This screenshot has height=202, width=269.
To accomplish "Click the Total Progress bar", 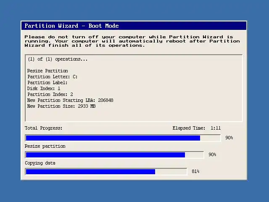I will click(123, 138).
